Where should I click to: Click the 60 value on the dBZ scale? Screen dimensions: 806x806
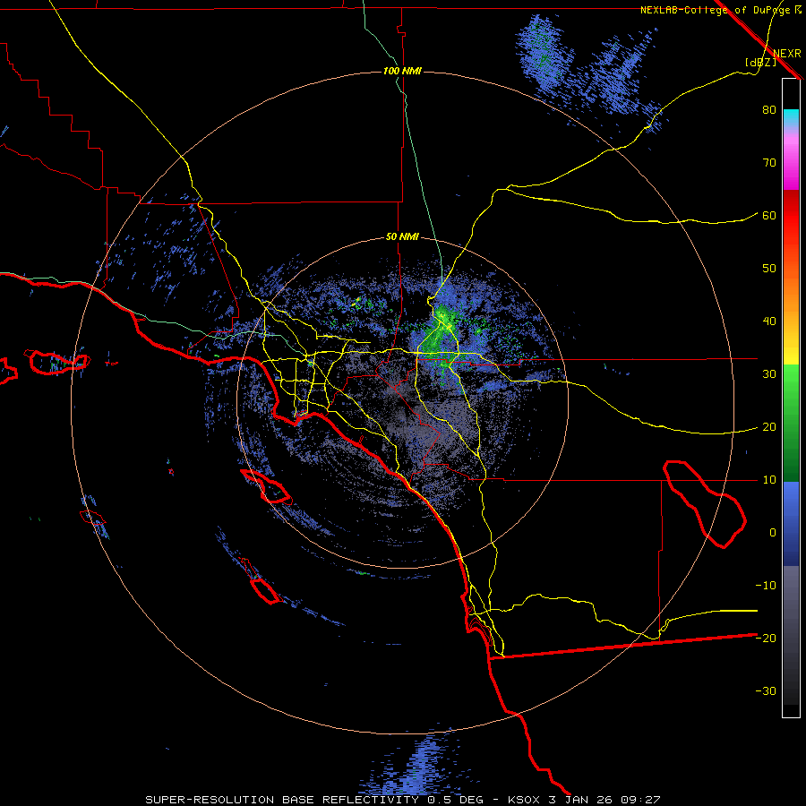tap(769, 216)
